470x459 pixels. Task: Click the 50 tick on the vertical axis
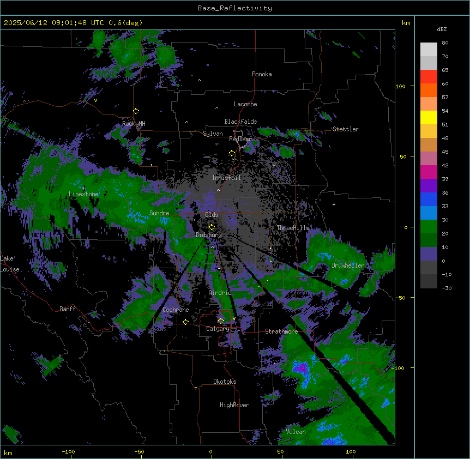pos(403,156)
